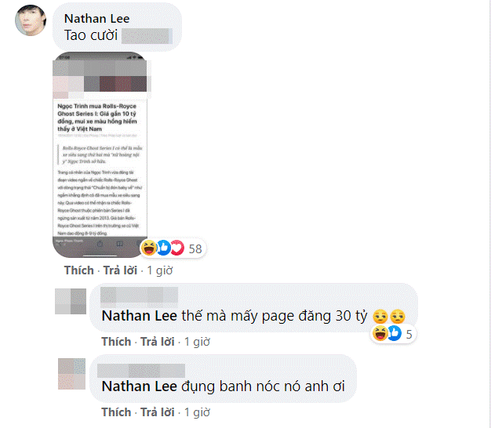
Task: Click the blurred avatar of the second reply
Action: pos(71,374)
